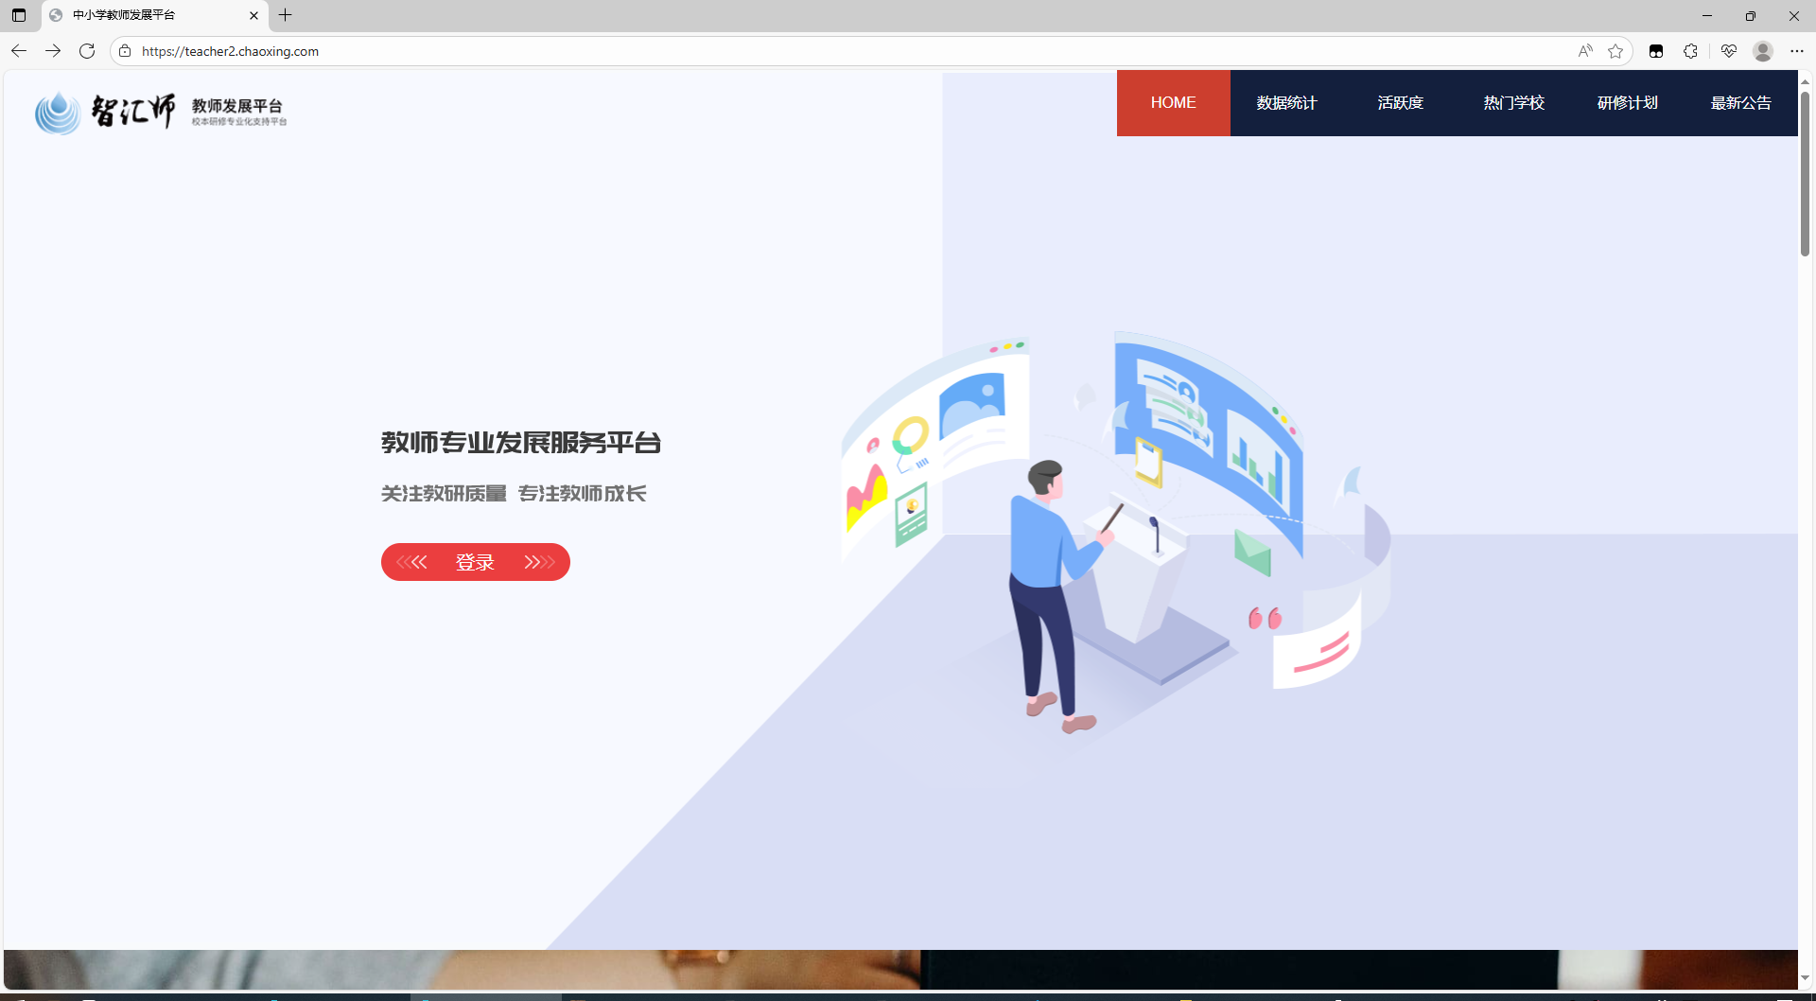Click the browser back arrow
The width and height of the screenshot is (1816, 1001).
[19, 51]
